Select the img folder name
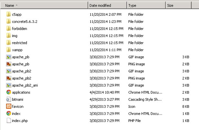This screenshot has height=130, width=199. click(15, 36)
